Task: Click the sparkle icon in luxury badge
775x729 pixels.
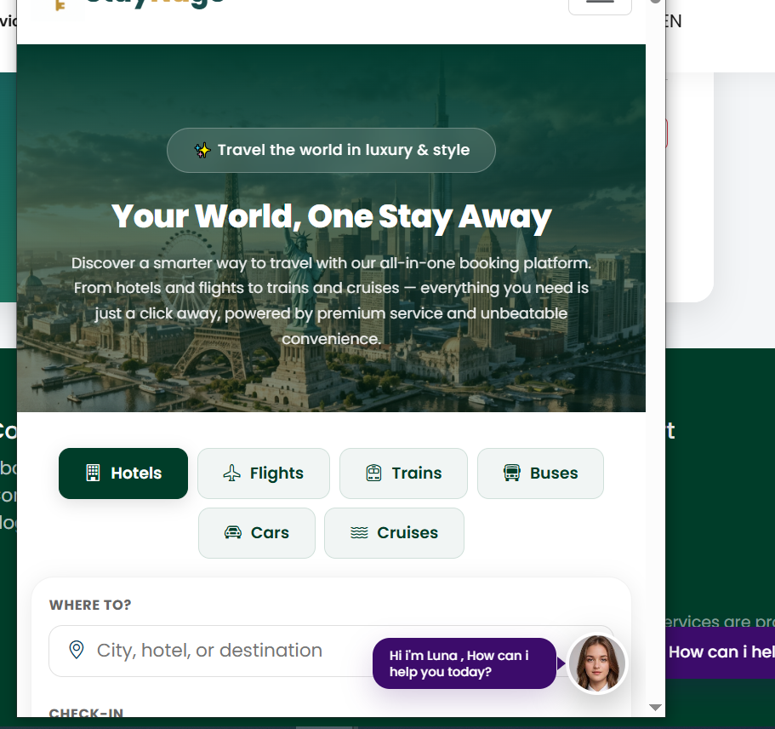Action: tap(202, 151)
